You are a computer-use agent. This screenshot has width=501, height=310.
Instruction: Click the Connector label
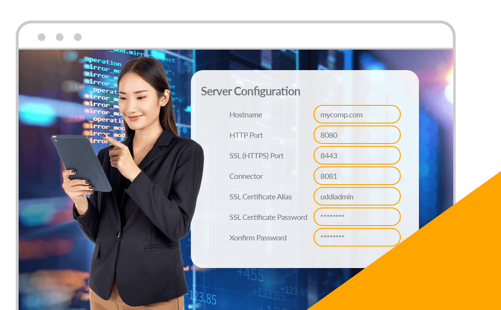tap(246, 176)
